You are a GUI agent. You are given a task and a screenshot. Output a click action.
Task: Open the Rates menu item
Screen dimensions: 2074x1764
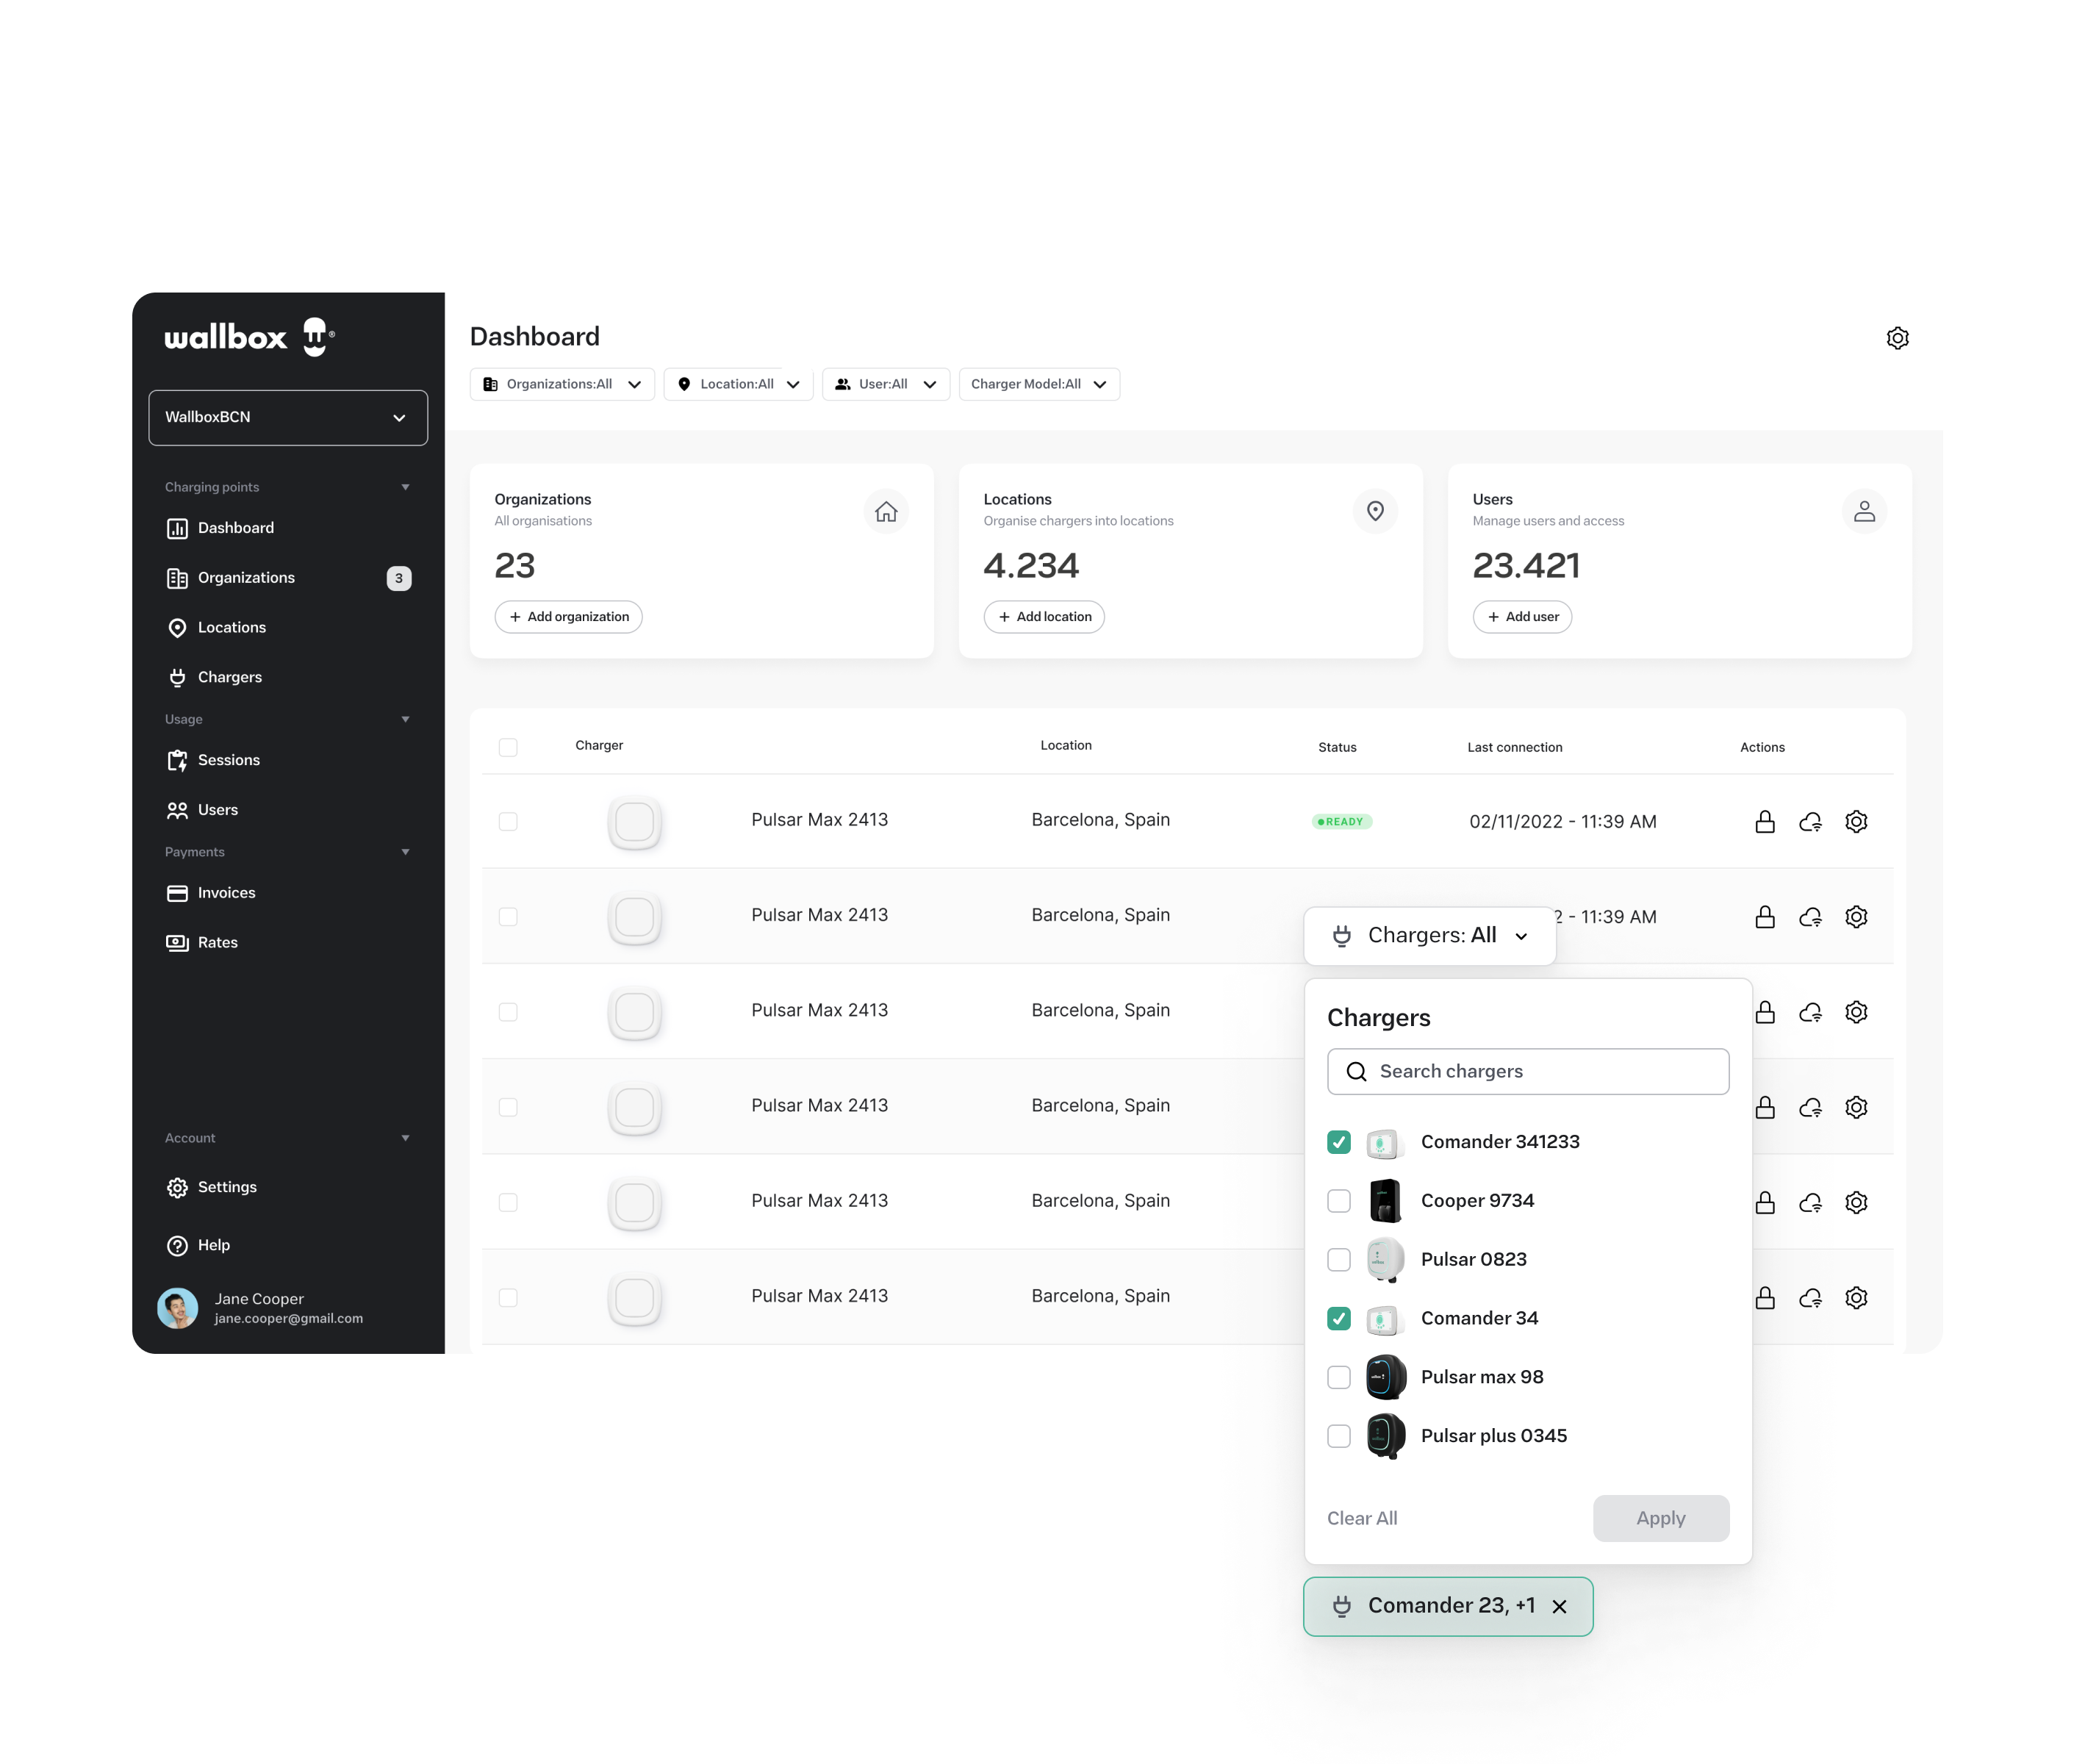point(215,943)
